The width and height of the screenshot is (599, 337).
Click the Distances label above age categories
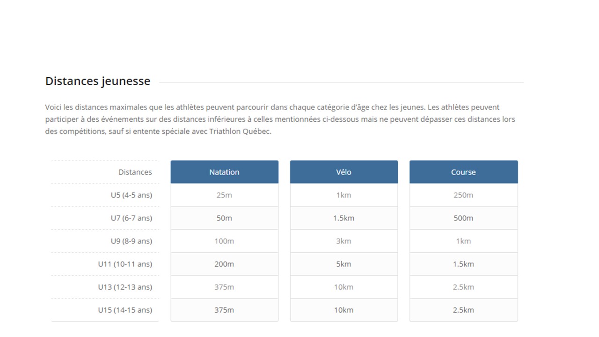(135, 172)
